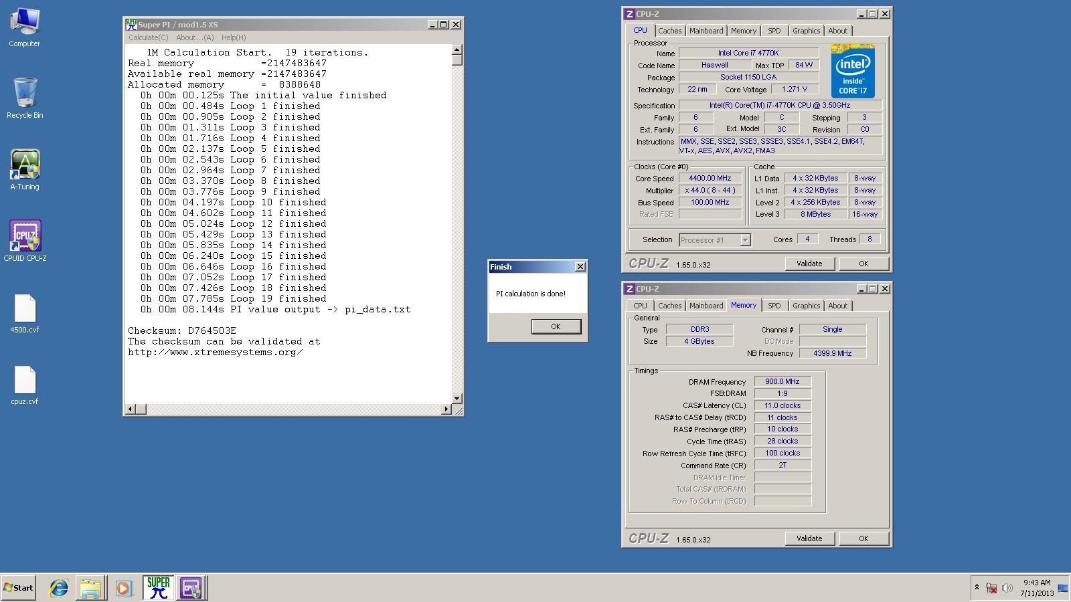Open the Recycle Bin icon
Screen dimensions: 1071x602
coord(25,99)
